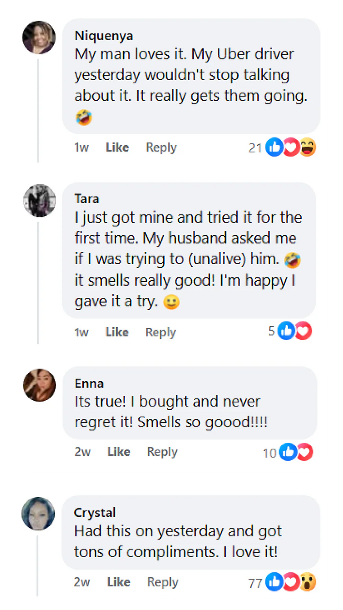Reply to Niquenya's comment
Viewport: 343px width, 610px height.
click(x=161, y=148)
